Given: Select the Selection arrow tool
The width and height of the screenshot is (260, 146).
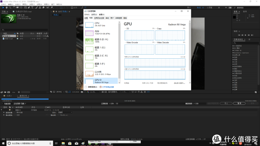Looking at the screenshot, I should pos(3,8).
